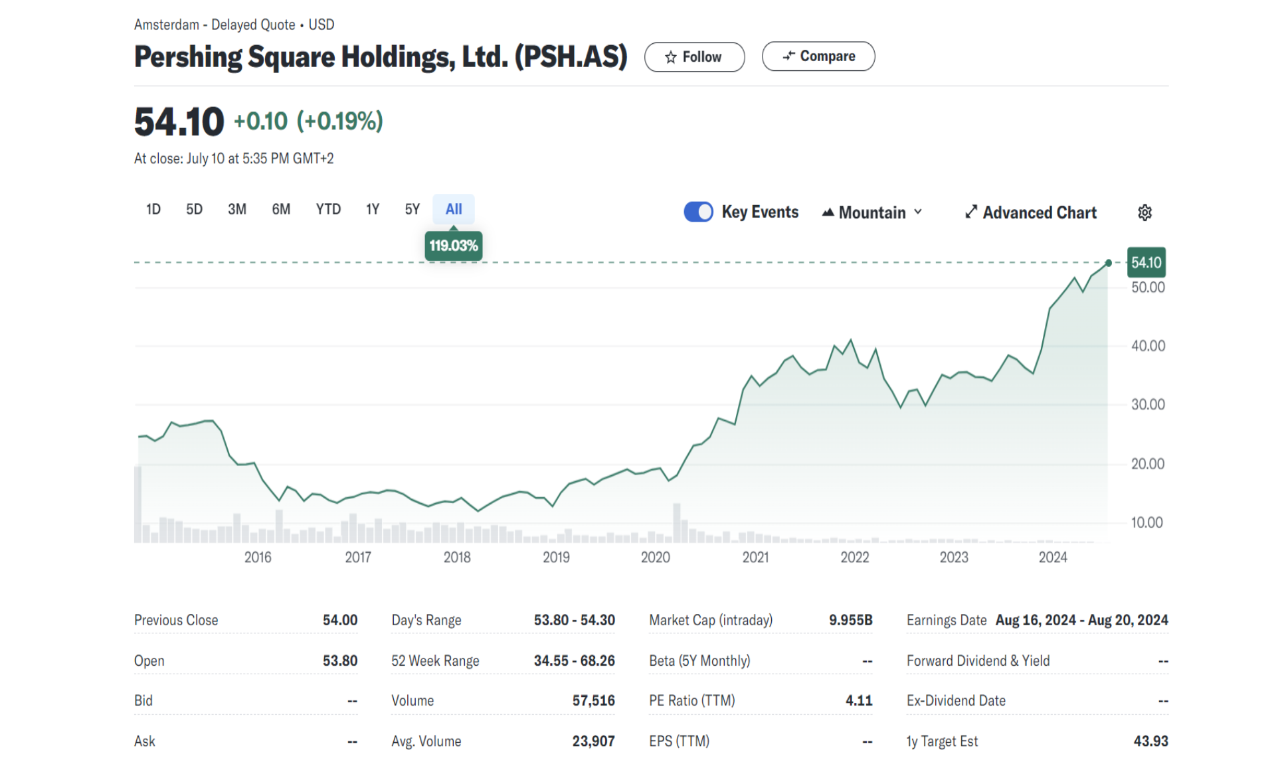This screenshot has height=764, width=1278.
Task: Click the 54.10 current price label on the chart
Action: [x=1146, y=262]
